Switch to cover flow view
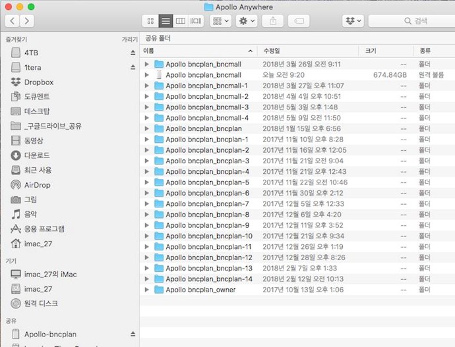The width and height of the screenshot is (455, 347). point(196,21)
